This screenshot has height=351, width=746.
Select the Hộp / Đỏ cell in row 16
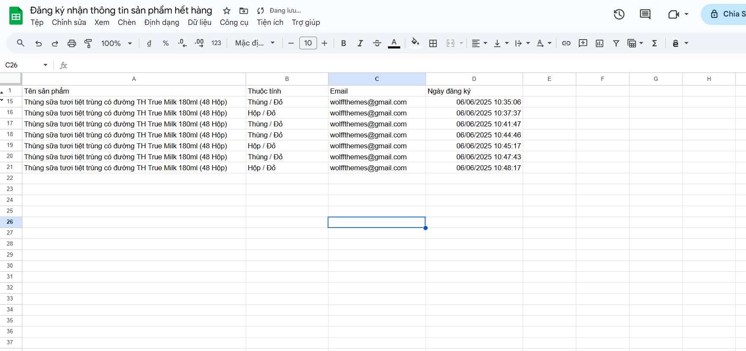287,113
